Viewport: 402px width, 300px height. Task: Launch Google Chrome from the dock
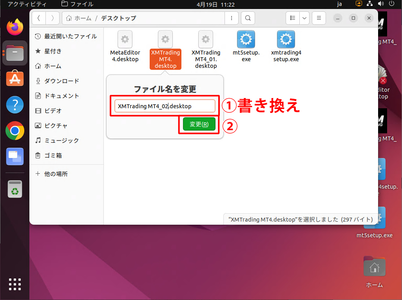(x=15, y=131)
